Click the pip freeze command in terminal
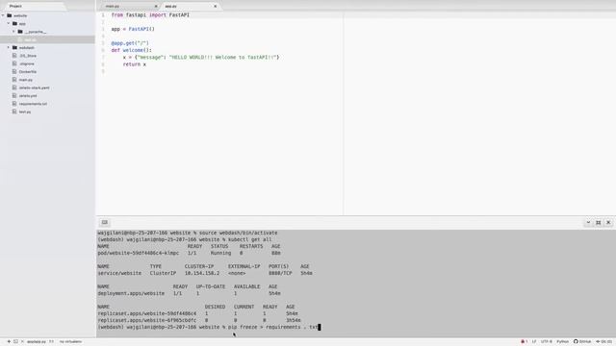Screen dimensions: 616x346 [272, 327]
